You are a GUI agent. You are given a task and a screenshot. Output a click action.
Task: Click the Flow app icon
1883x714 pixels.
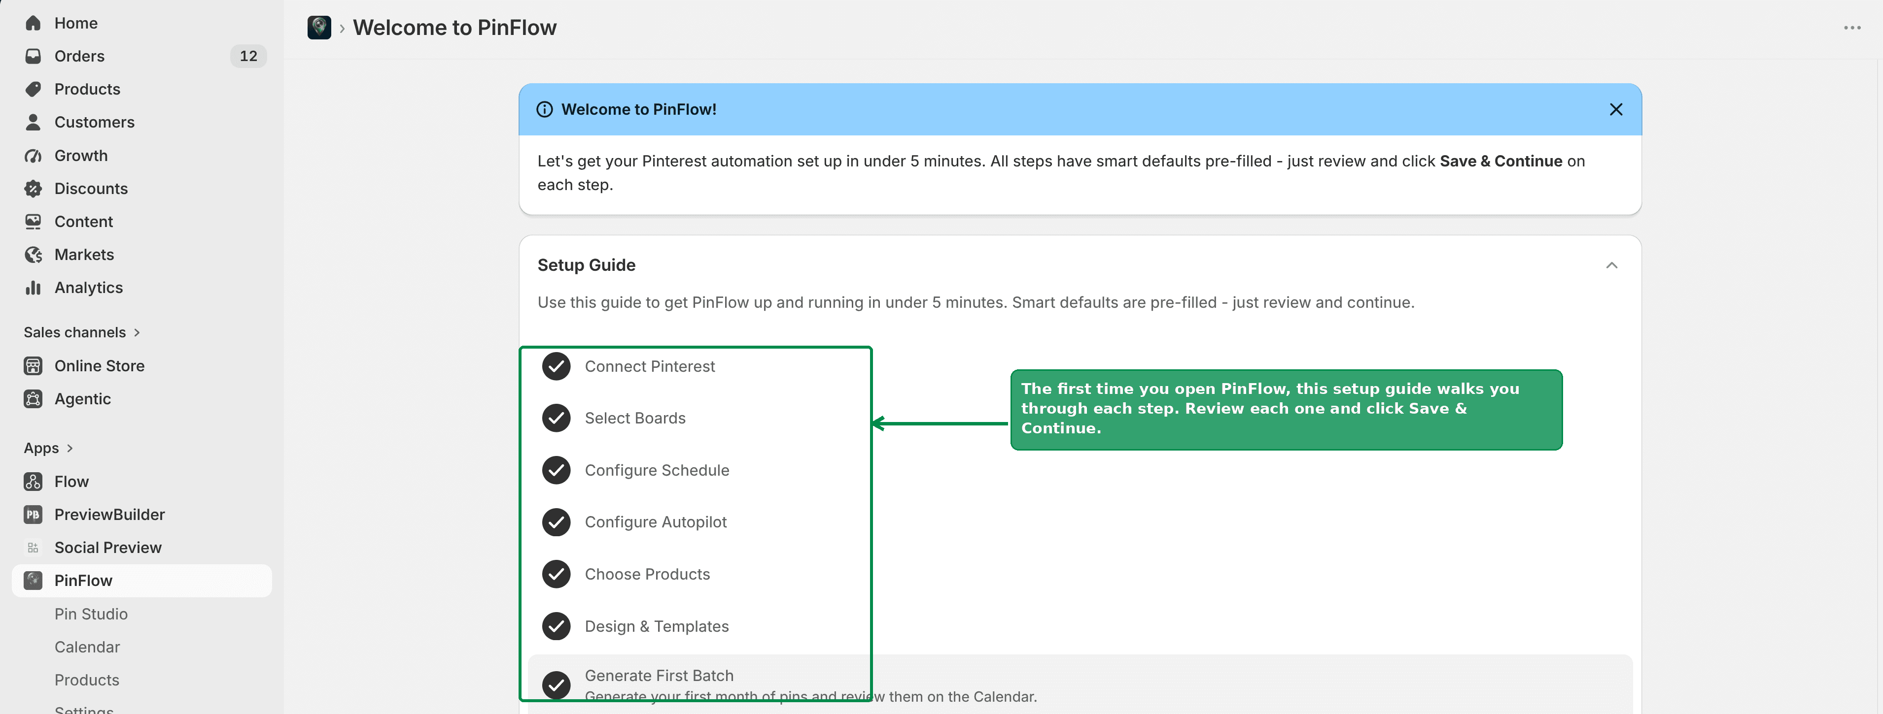pyautogui.click(x=33, y=481)
